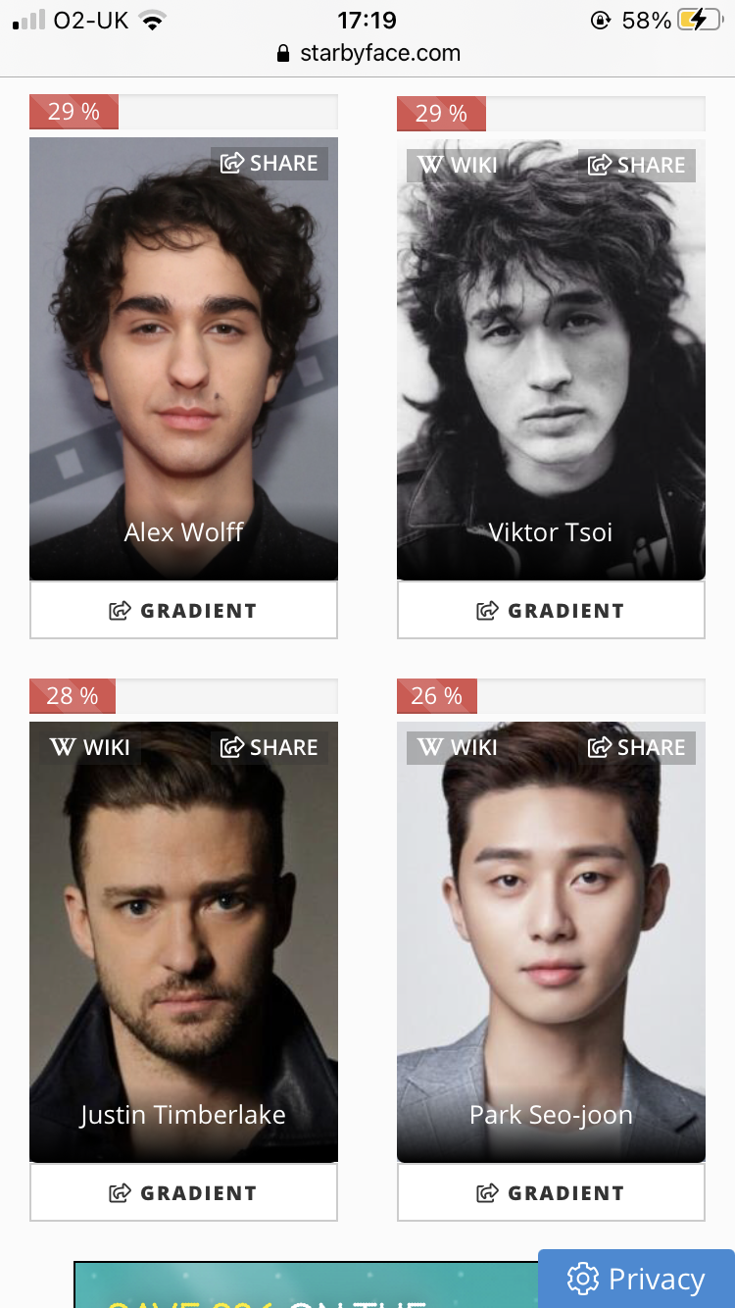The height and width of the screenshot is (1308, 735).
Task: Share the Alex Wolff match result
Action: (269, 163)
